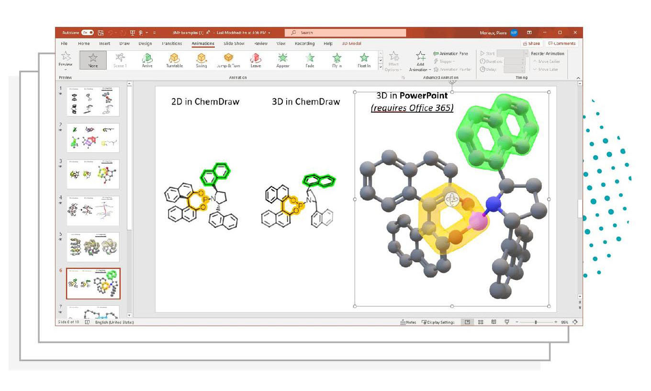Open Comments pane
This screenshot has height=391, width=651.
coord(561,44)
